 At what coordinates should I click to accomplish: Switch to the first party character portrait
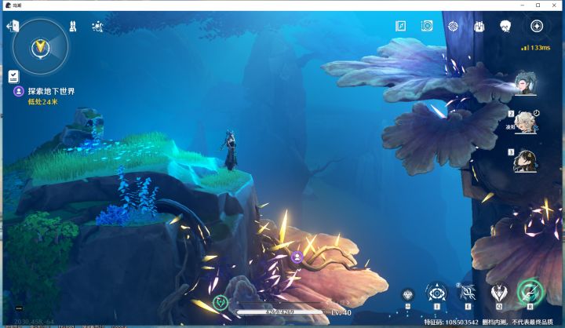(525, 83)
